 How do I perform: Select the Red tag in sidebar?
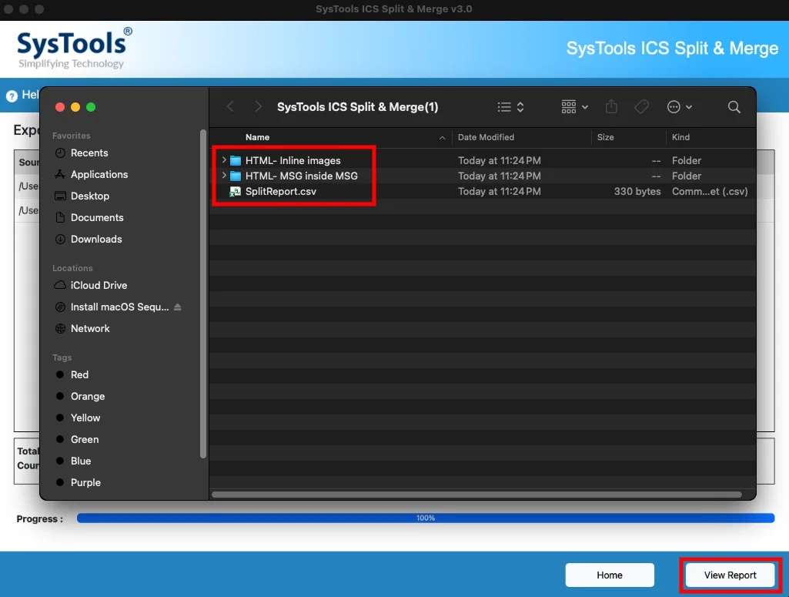point(79,374)
